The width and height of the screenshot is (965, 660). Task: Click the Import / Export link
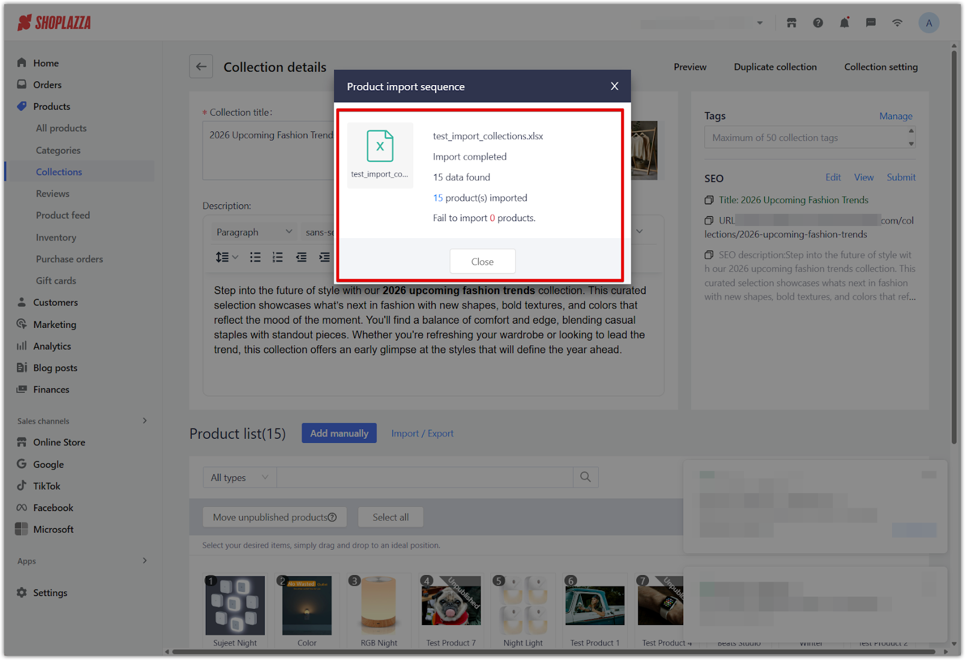tap(422, 433)
